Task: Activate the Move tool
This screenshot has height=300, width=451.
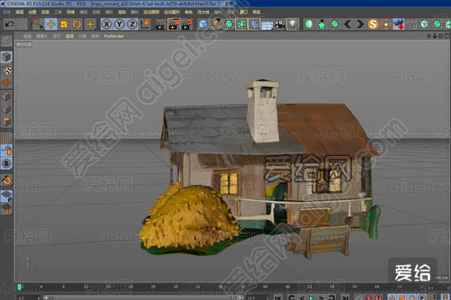Action: tap(51, 24)
